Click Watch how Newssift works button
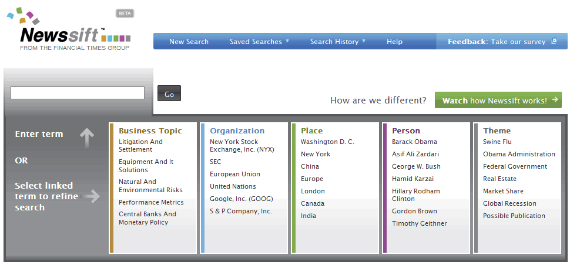 point(498,101)
